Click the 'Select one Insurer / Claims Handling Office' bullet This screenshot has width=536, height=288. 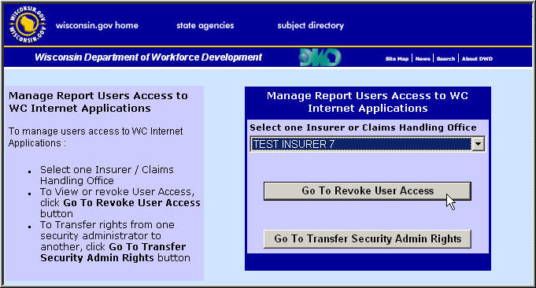107,175
